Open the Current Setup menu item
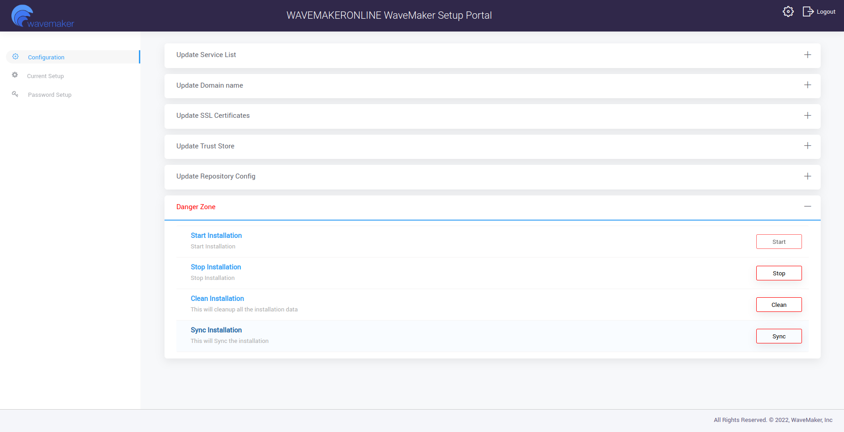The height and width of the screenshot is (432, 844). click(45, 76)
